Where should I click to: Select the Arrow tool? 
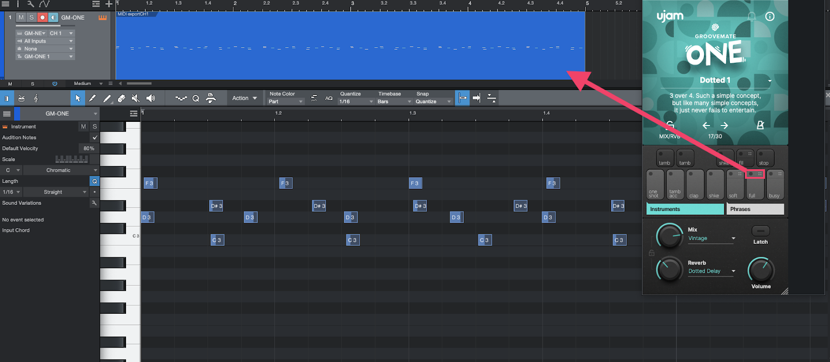[78, 98]
